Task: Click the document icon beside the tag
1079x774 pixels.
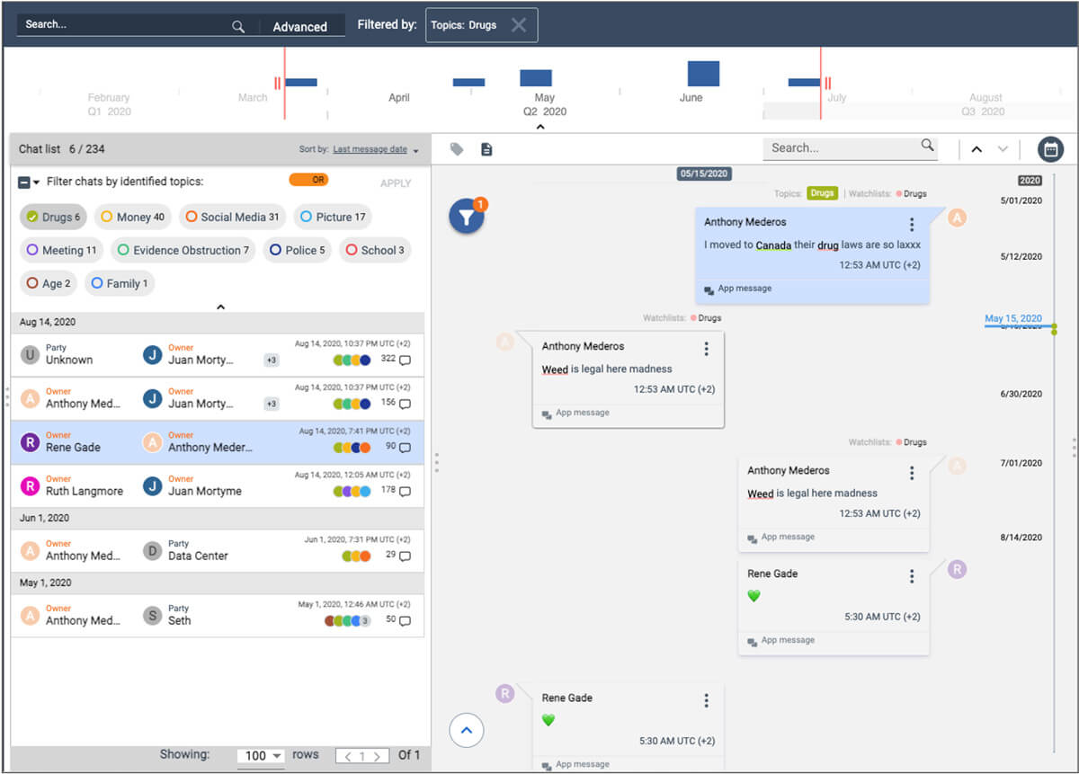Action: point(486,149)
